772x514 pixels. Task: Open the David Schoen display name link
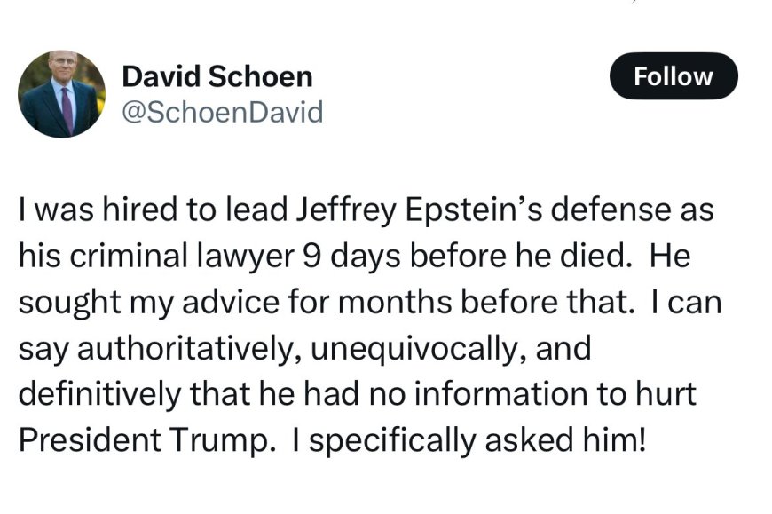tap(217, 76)
